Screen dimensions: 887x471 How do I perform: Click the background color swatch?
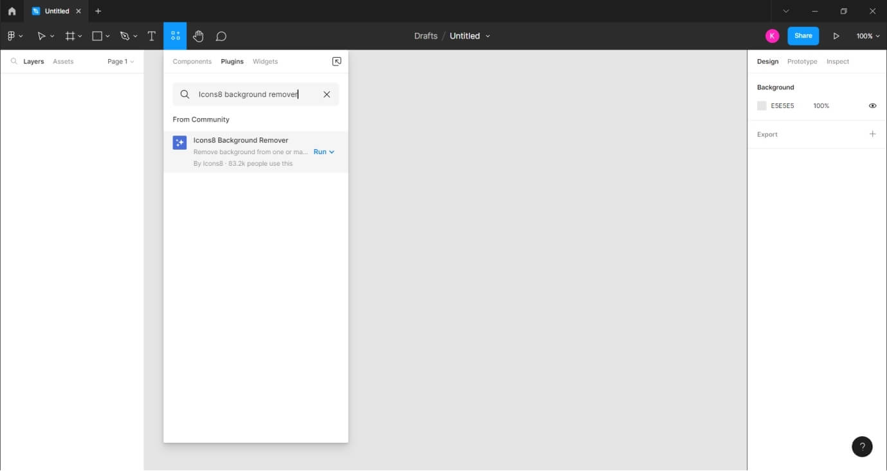coord(762,106)
